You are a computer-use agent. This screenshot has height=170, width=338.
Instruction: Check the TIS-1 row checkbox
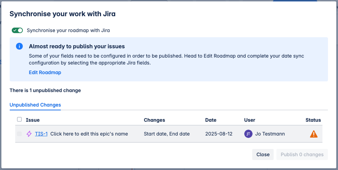coord(19,134)
